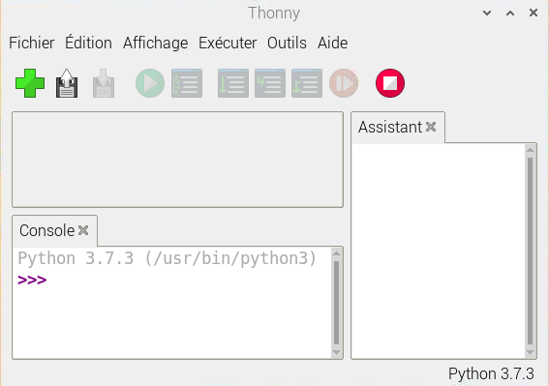Click the console scrollbar down arrow
This screenshot has height=386, width=549.
[x=337, y=353]
